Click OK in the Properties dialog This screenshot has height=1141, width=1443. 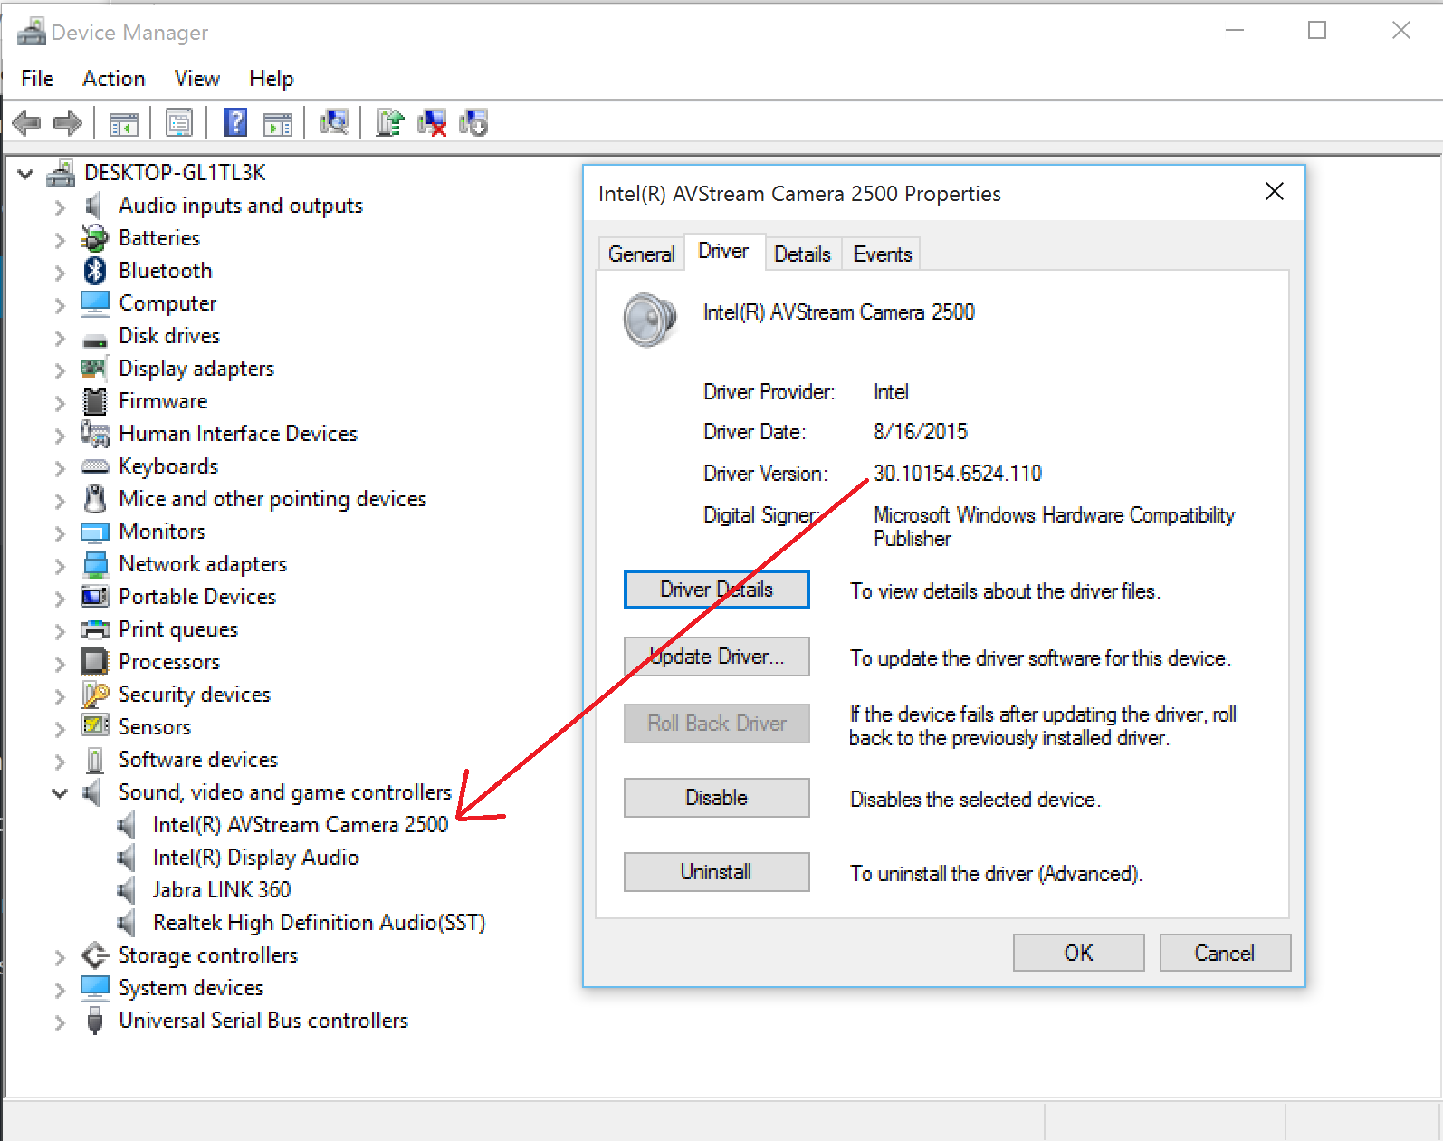(1079, 953)
